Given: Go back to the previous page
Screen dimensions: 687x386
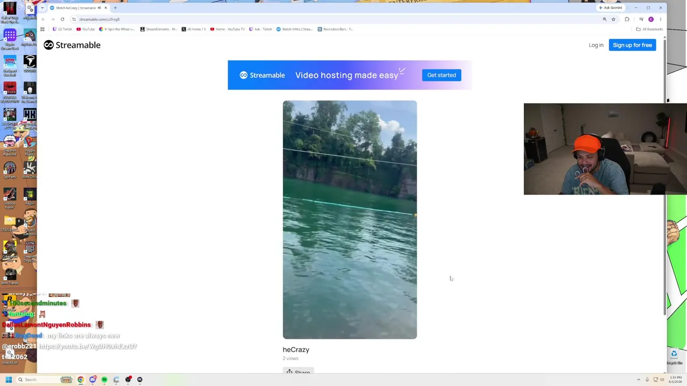Looking at the screenshot, I should (x=43, y=19).
